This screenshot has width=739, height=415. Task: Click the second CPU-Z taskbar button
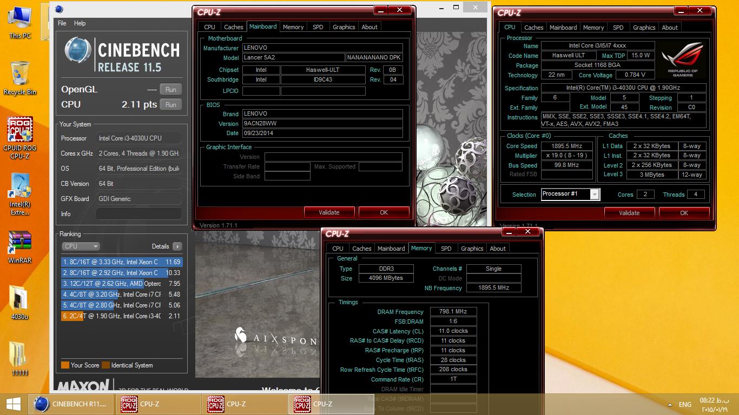tap(245, 404)
